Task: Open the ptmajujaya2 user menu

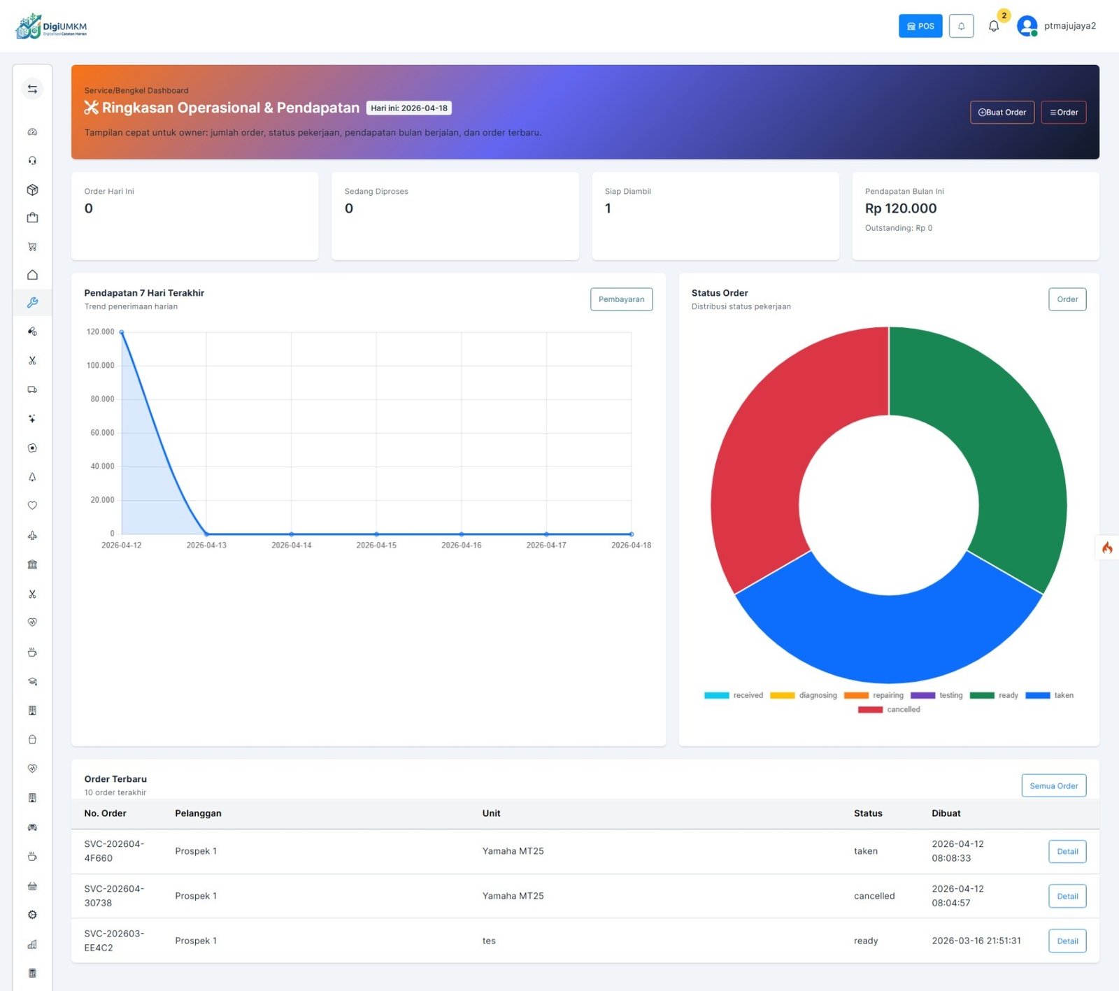Action: 1057,26
